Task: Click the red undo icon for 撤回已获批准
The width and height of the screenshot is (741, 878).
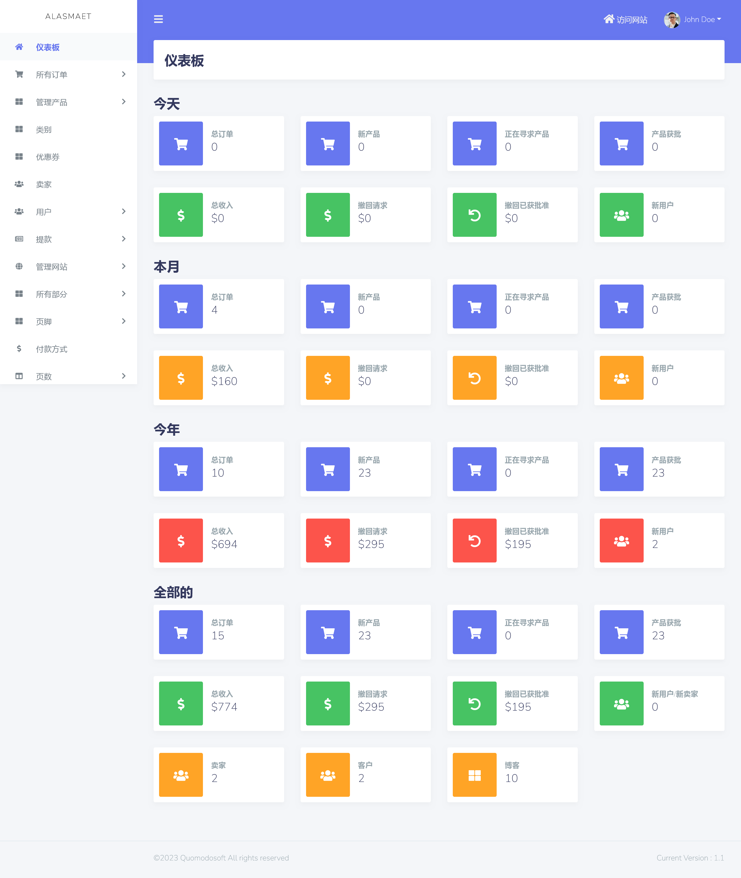Action: (x=474, y=541)
